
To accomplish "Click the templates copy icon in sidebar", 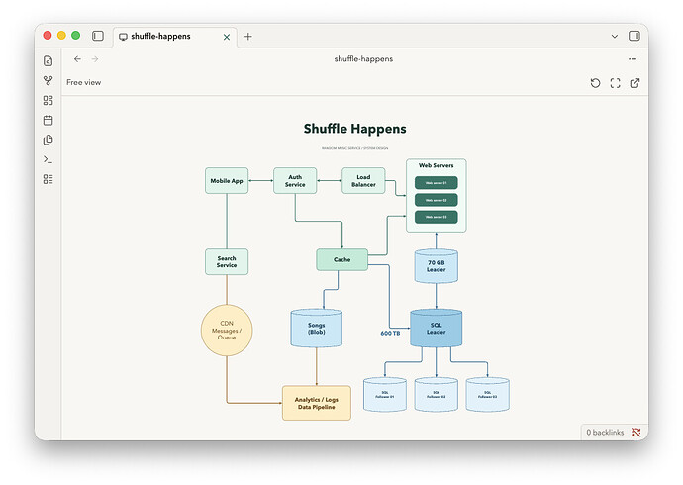I will coord(48,140).
